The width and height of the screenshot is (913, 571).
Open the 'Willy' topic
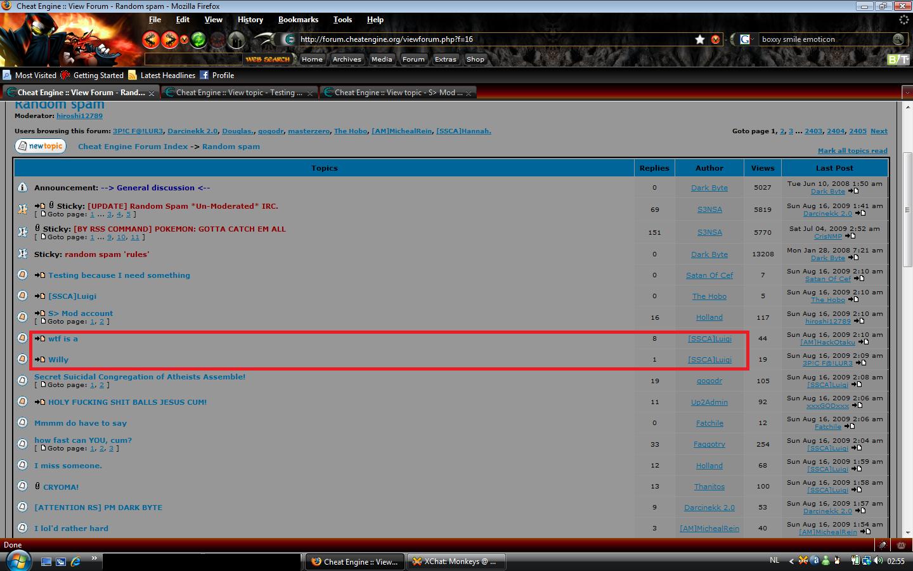pos(58,360)
